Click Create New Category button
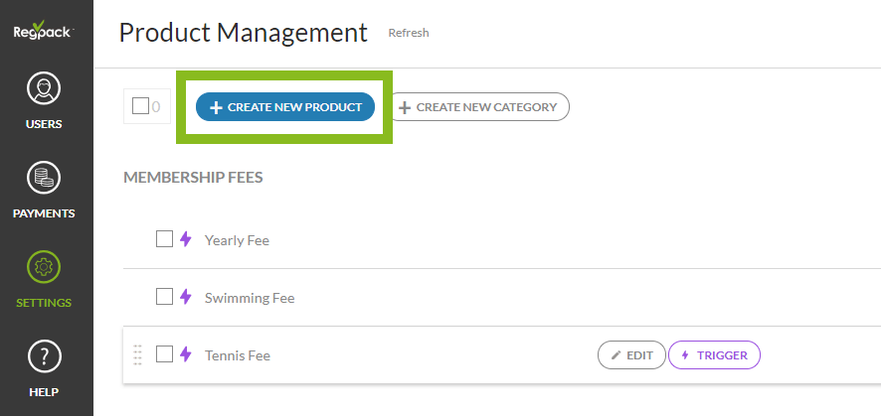881x417 pixels. coord(477,106)
